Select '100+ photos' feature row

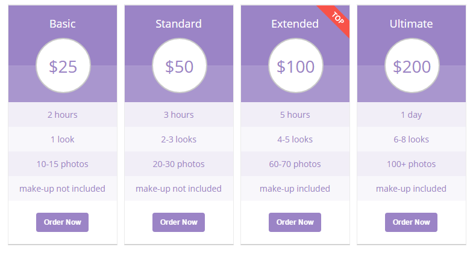point(411,164)
